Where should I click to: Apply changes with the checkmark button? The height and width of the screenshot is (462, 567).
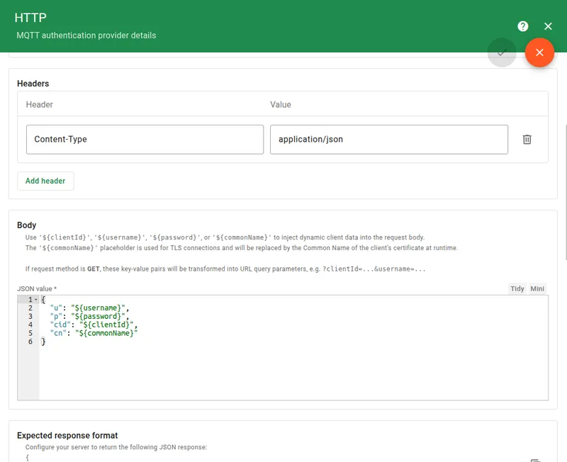502,52
